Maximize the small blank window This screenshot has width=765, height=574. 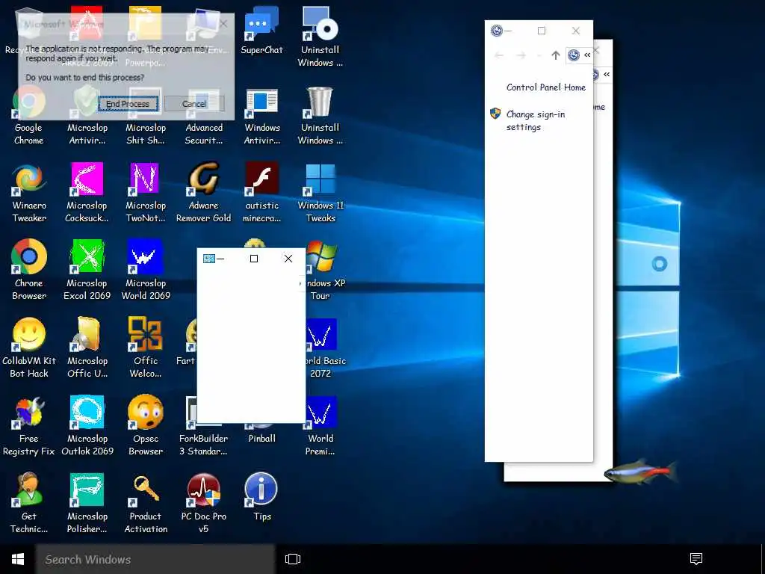254,259
